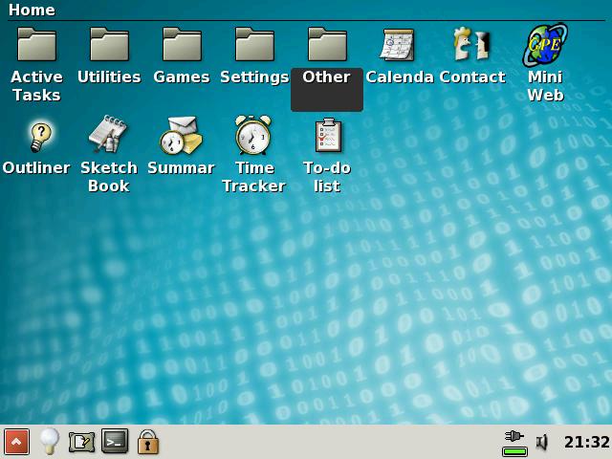The width and height of the screenshot is (612, 459).
Task: Open the Outliner lightbulb icon
Action: pos(36,136)
